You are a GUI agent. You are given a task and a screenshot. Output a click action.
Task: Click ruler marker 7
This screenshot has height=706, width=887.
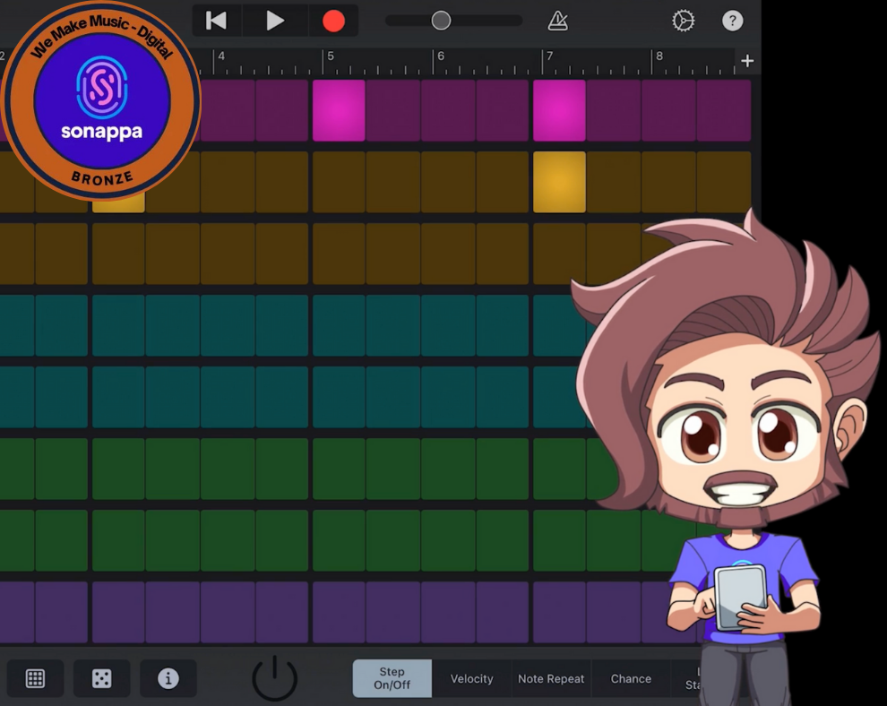tap(549, 56)
